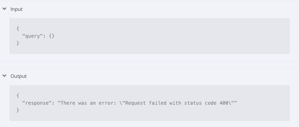Collapse the Output section chevron
Viewport: 299px width, 127px height.
5,76
